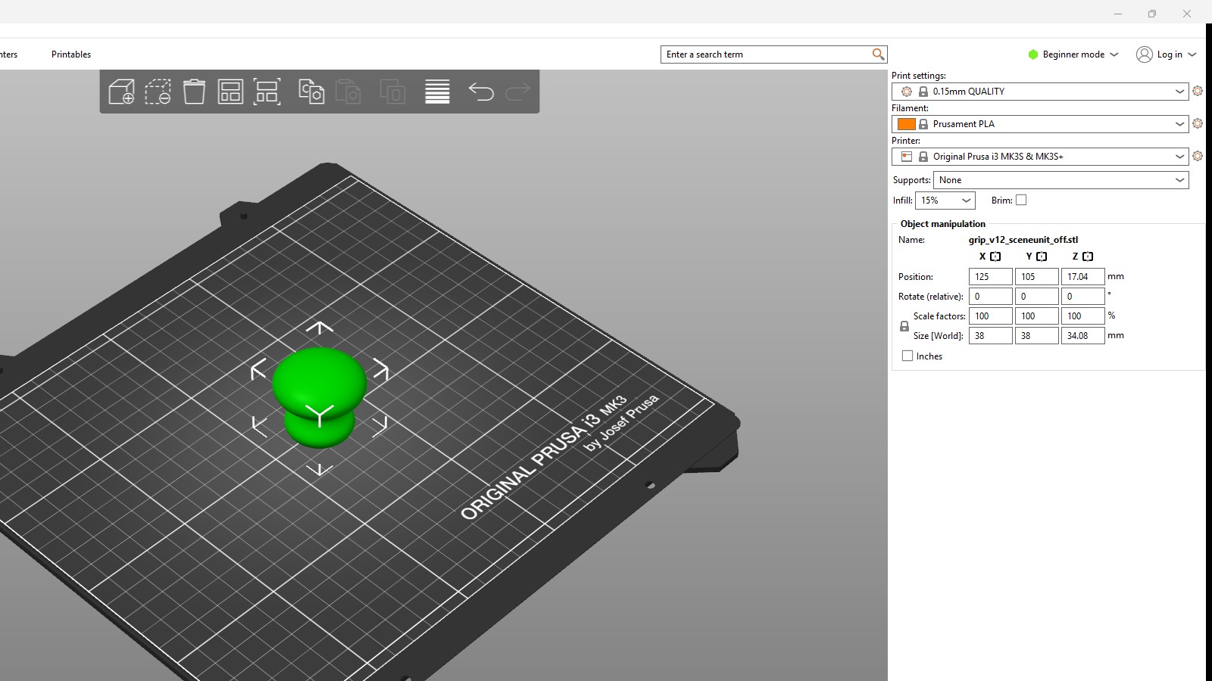The width and height of the screenshot is (1212, 681).
Task: Click the Paste toolbar icon
Action: (348, 92)
